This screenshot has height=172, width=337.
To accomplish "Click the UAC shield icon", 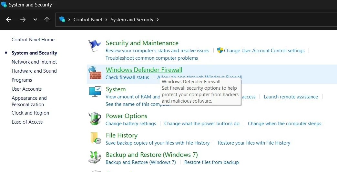I will click(x=220, y=50).
